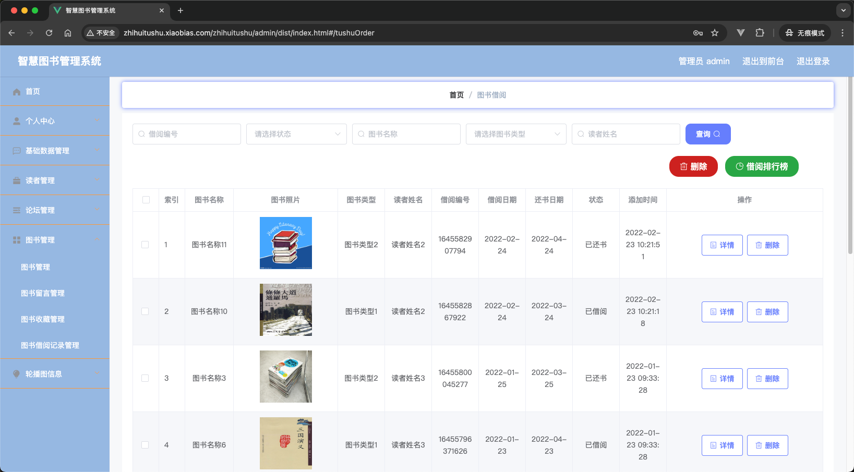Screen dimensions: 854x472
Task: Expand 读者管理 submenu arrow
Action: [x=97, y=180]
